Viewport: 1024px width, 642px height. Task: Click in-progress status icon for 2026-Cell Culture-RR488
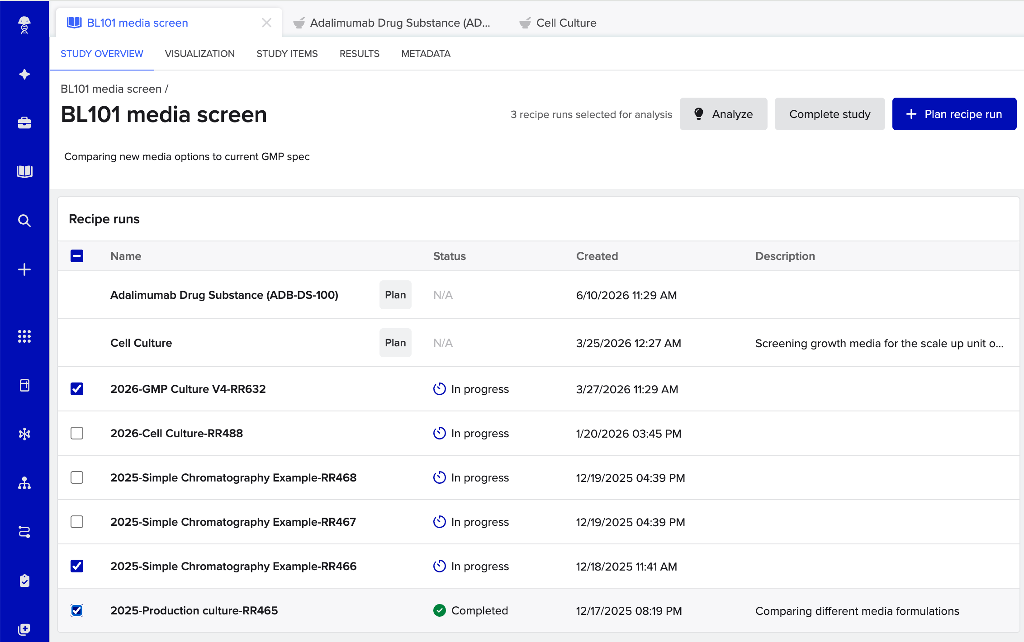[440, 433]
